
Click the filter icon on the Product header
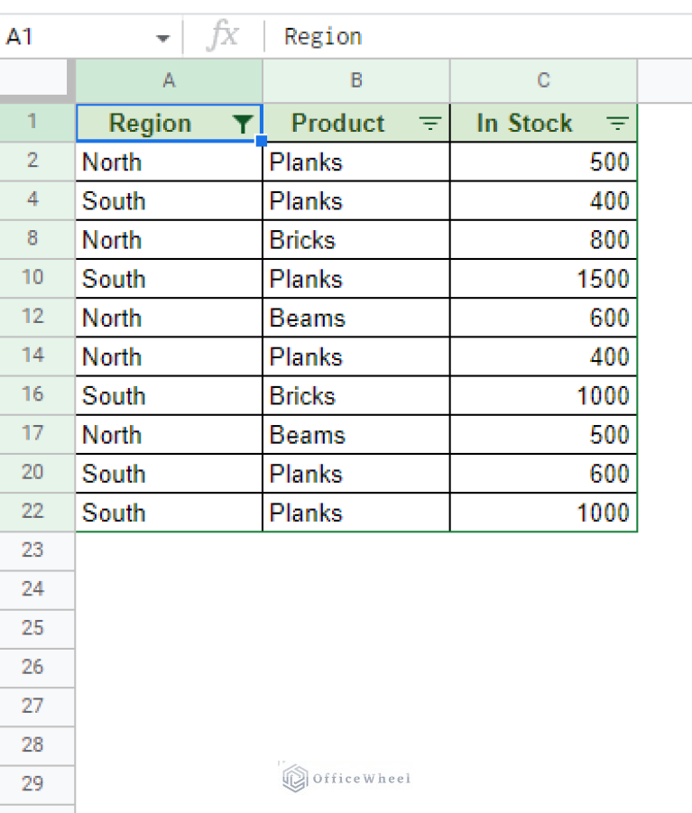430,123
